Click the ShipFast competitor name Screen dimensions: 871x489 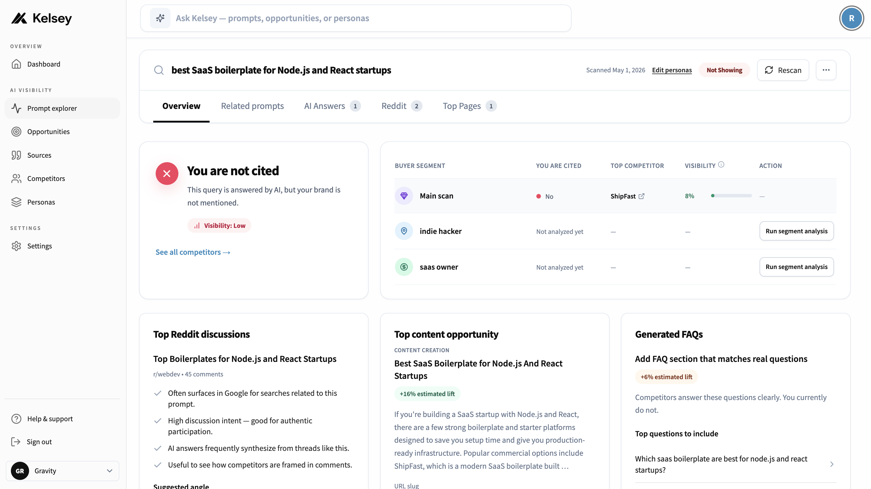tap(623, 196)
